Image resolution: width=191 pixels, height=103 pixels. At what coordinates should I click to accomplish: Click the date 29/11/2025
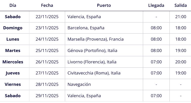pos(47,96)
